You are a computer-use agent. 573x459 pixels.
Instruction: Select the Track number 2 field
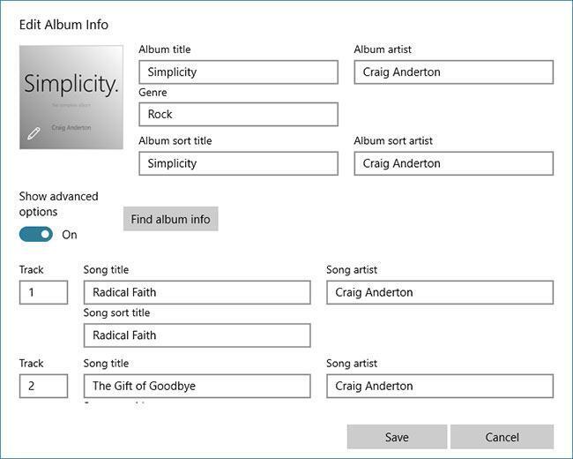click(x=43, y=386)
